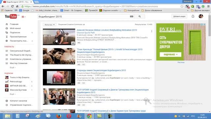Open Другие закладки folder
Screen dimensions: 211x119
pyautogui.click(x=200, y=10)
